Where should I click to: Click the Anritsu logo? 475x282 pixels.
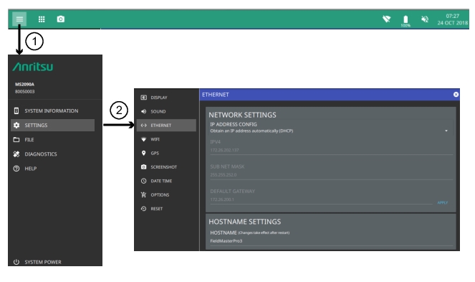[x=33, y=67]
